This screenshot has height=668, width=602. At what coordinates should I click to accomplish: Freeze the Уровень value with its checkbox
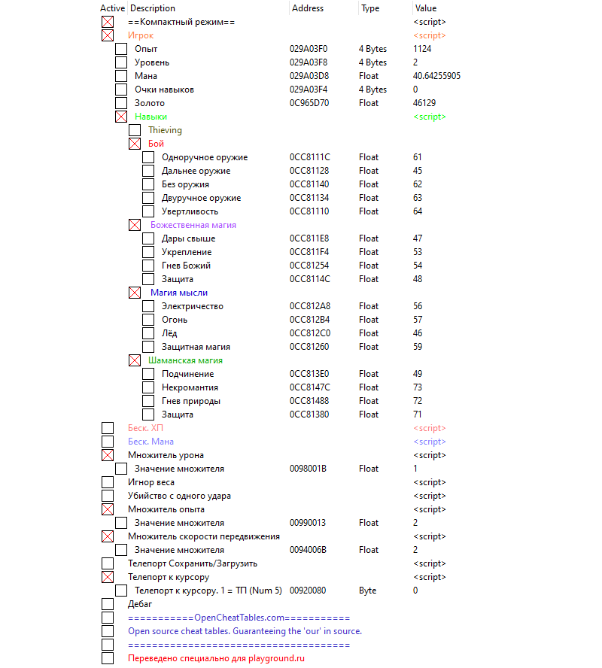pos(121,62)
